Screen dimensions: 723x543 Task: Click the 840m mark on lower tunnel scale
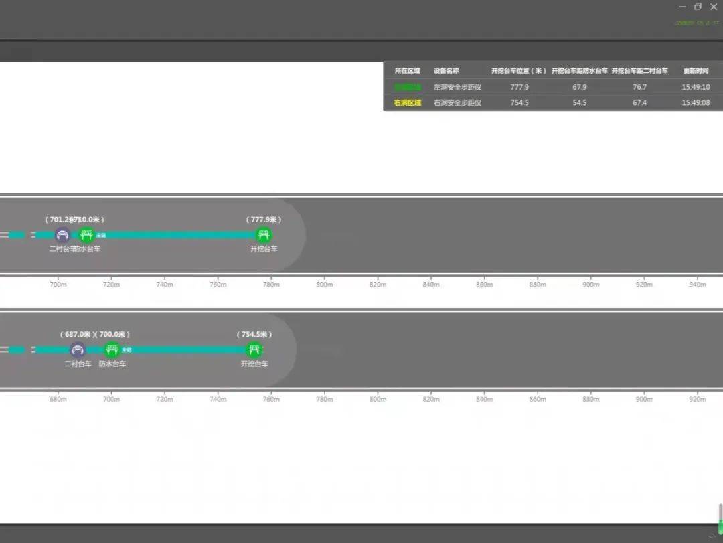[485, 399]
